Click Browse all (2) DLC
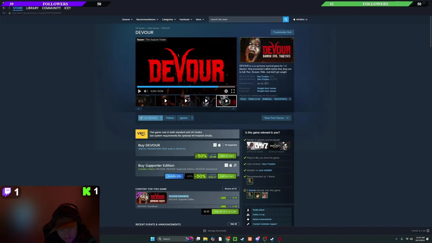 (x=231, y=189)
